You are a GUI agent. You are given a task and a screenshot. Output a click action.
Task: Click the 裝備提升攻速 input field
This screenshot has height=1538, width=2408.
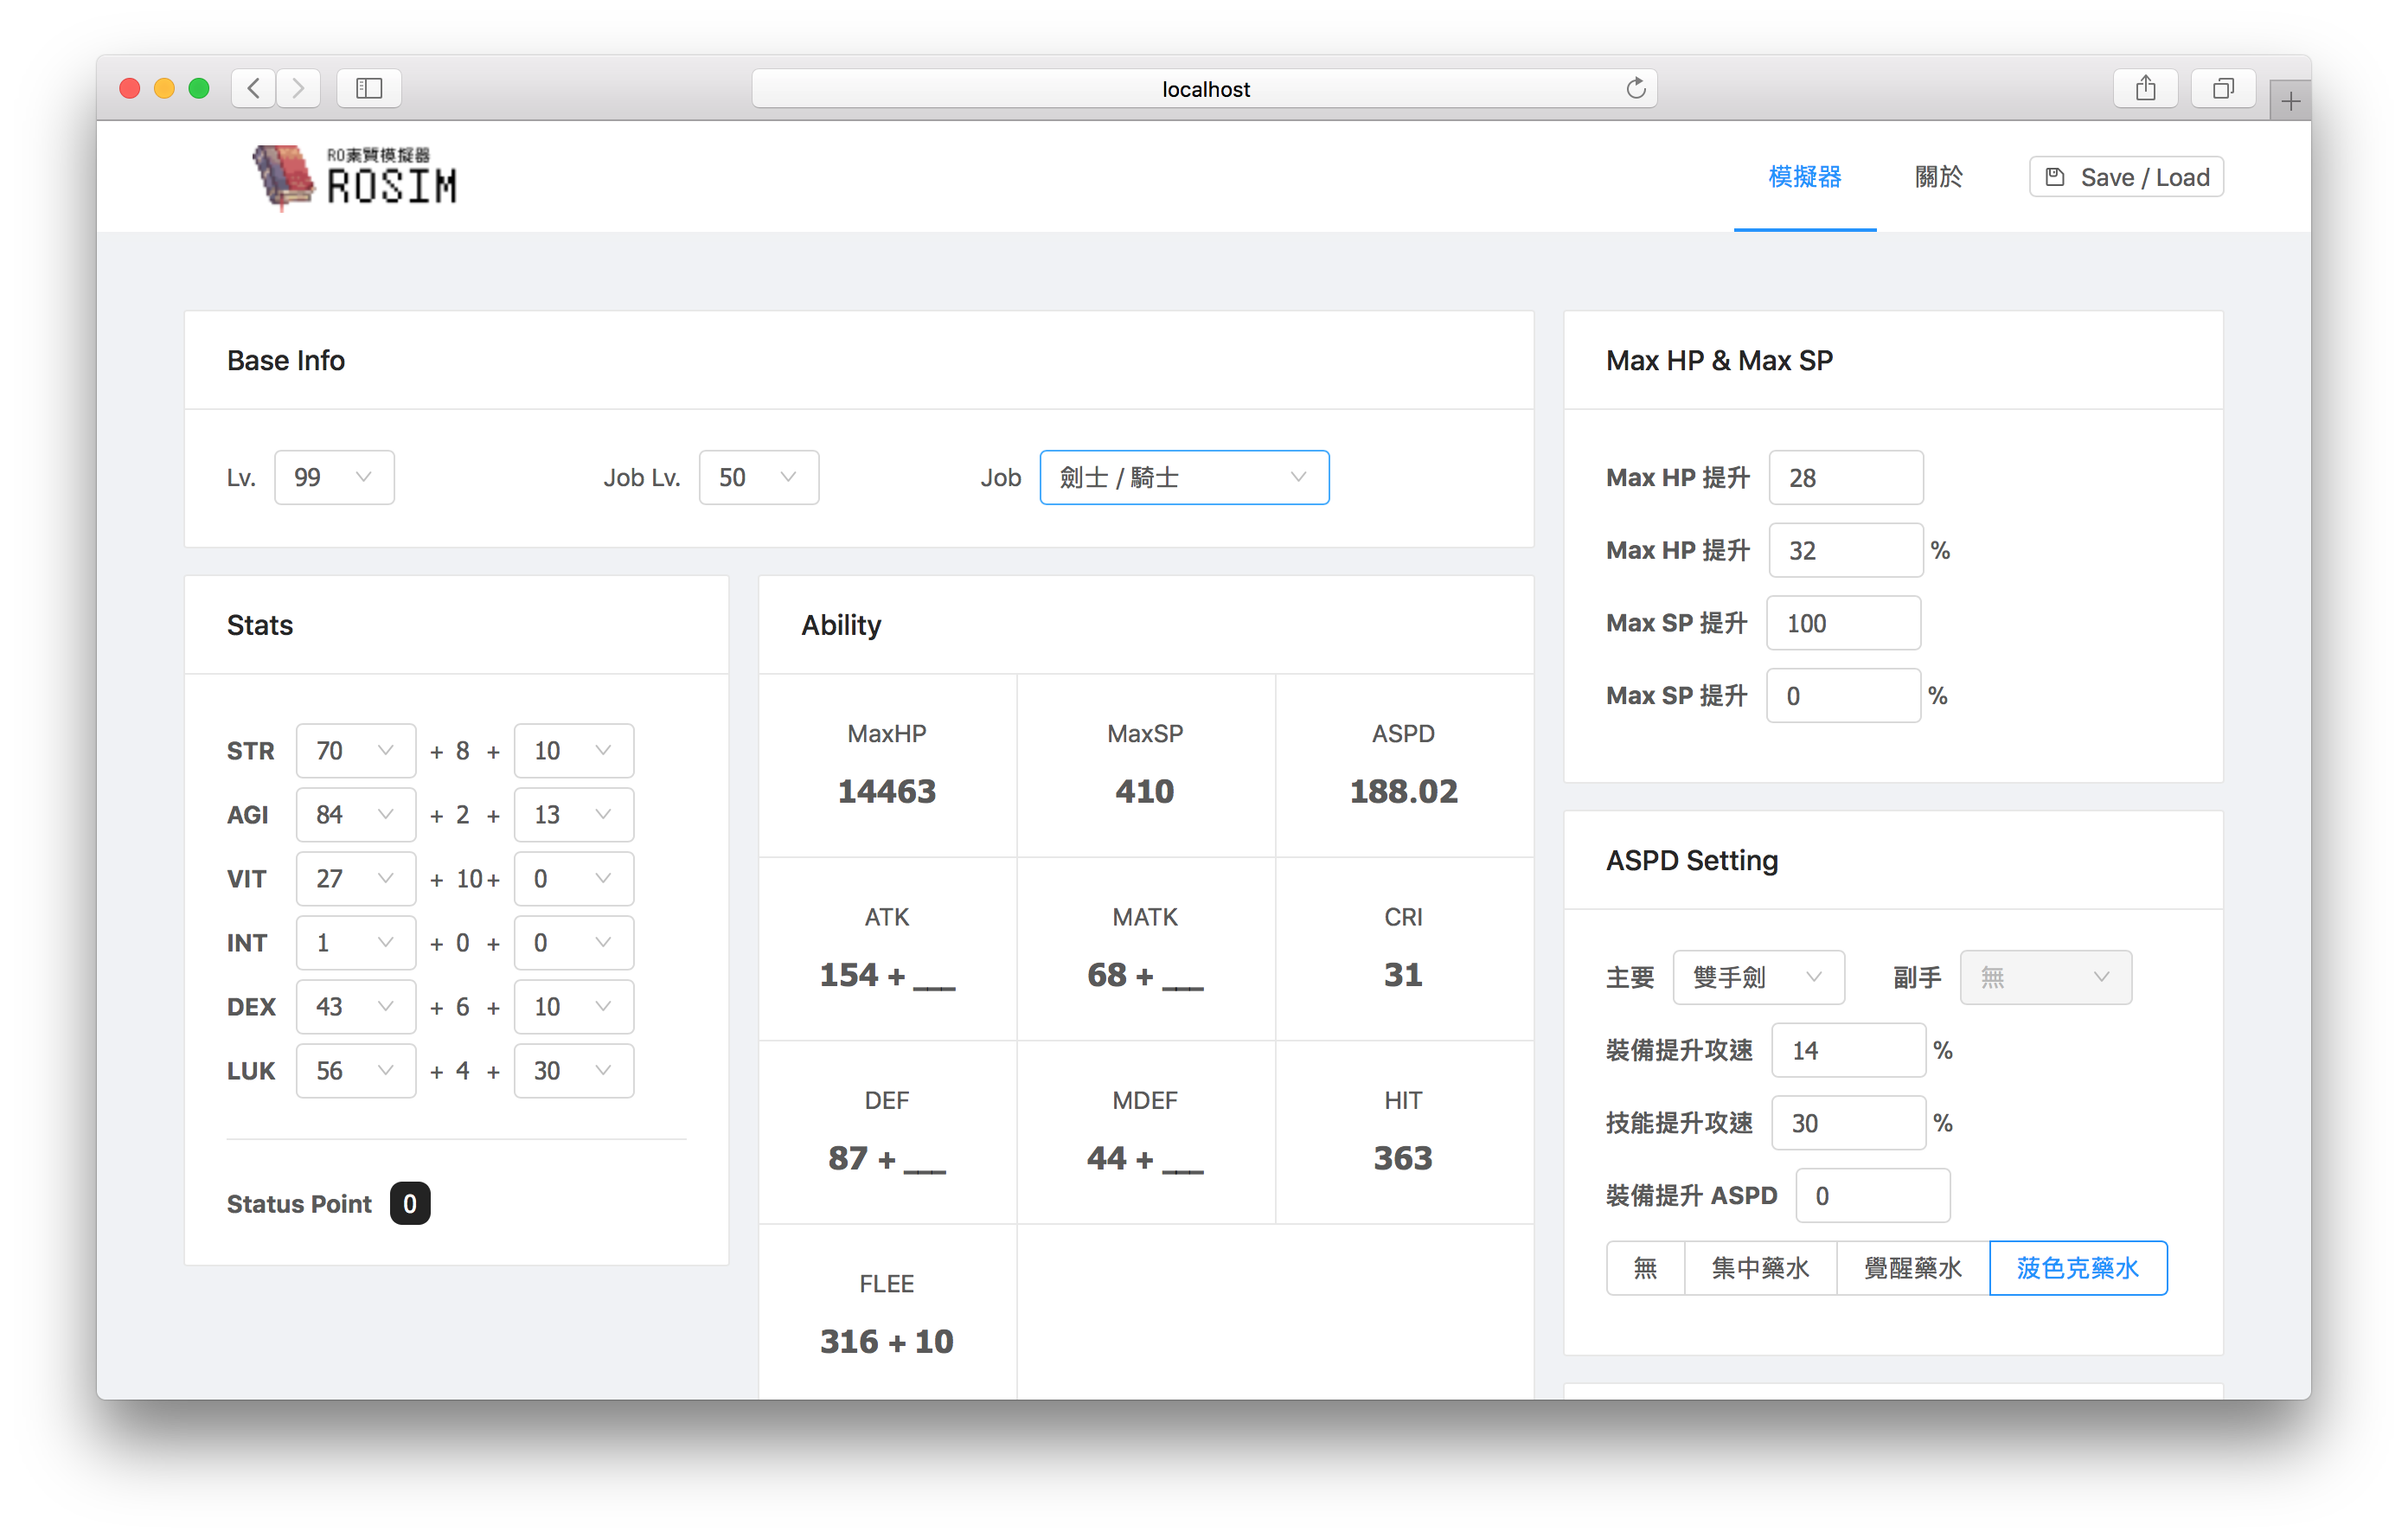[x=1847, y=1050]
